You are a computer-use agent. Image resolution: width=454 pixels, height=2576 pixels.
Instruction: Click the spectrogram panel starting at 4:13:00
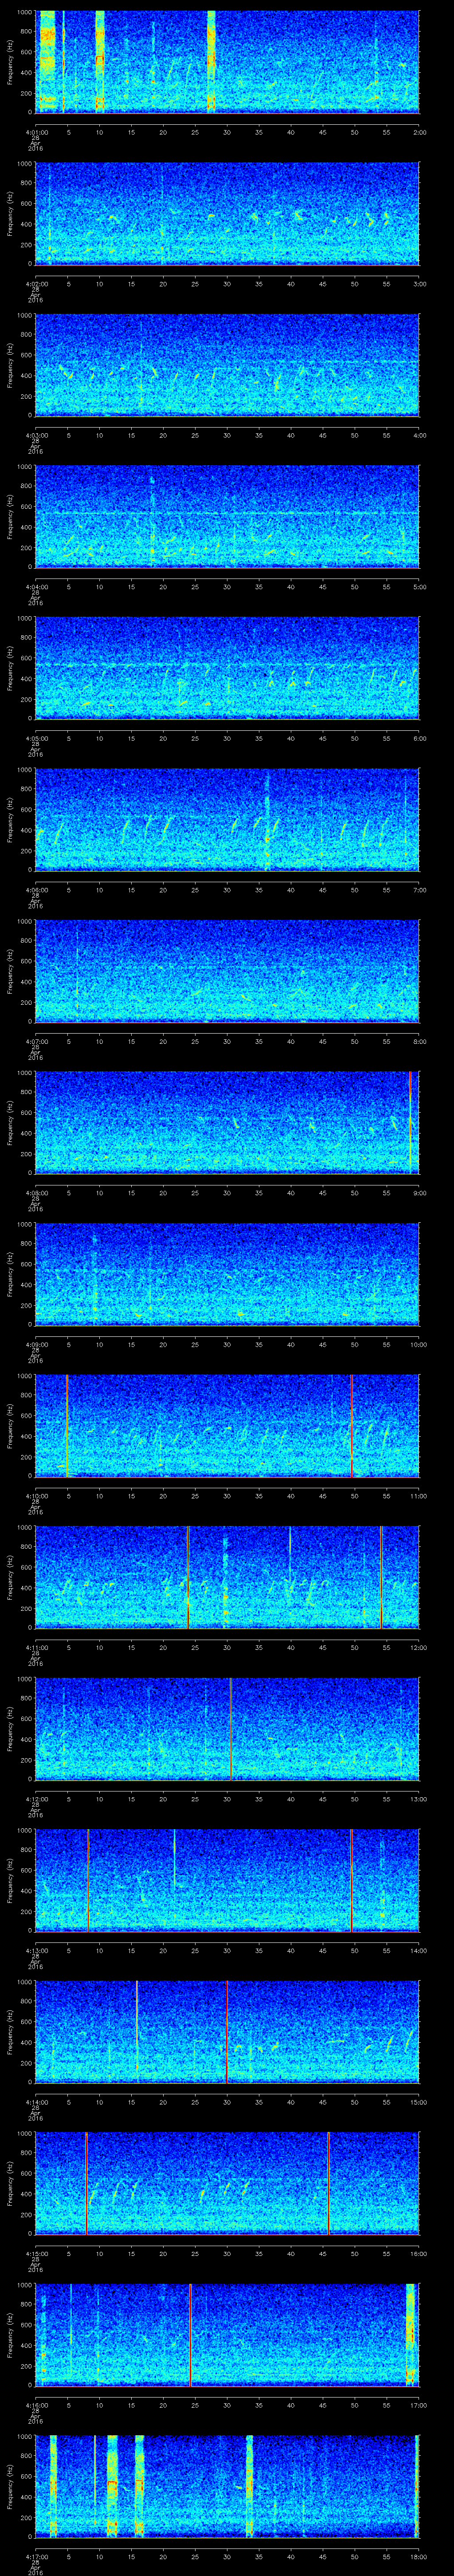227,1880
